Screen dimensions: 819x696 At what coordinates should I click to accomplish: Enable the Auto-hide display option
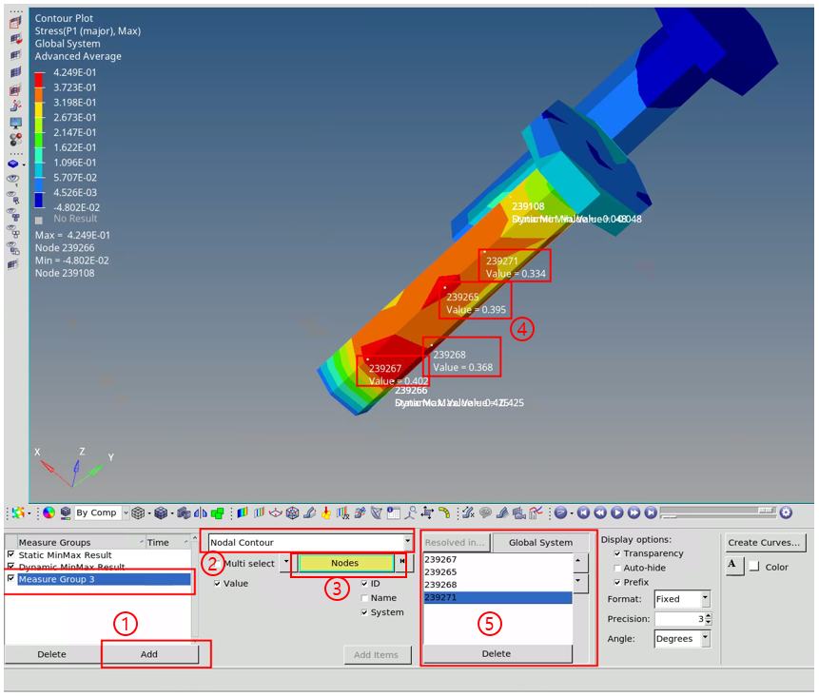617,568
